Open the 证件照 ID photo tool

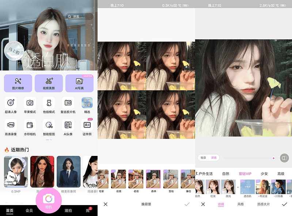(87, 125)
